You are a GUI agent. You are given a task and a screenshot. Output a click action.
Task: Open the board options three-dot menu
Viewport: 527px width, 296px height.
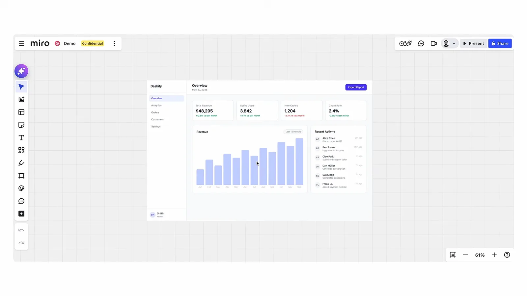point(114,43)
